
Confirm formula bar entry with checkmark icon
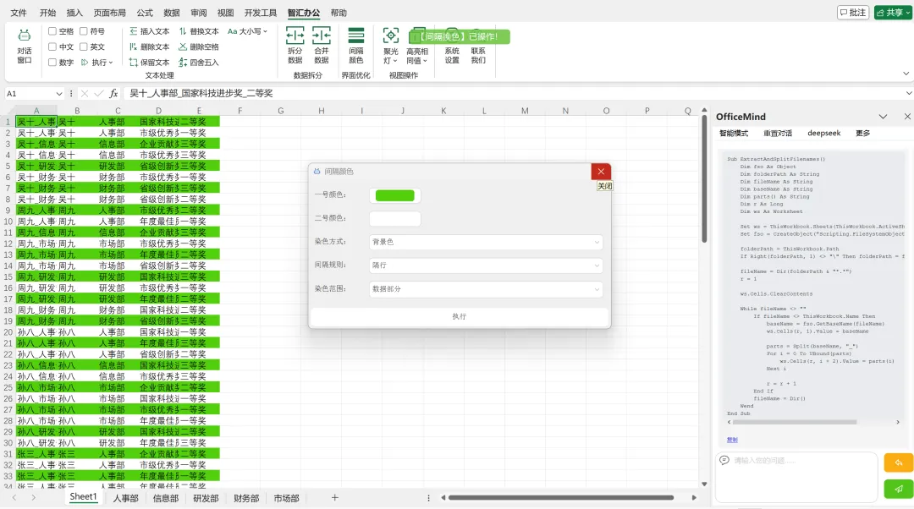(98, 93)
